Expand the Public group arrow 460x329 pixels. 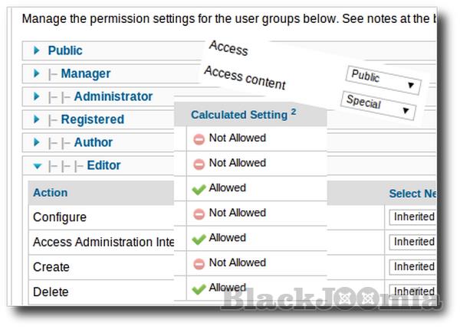pos(36,50)
